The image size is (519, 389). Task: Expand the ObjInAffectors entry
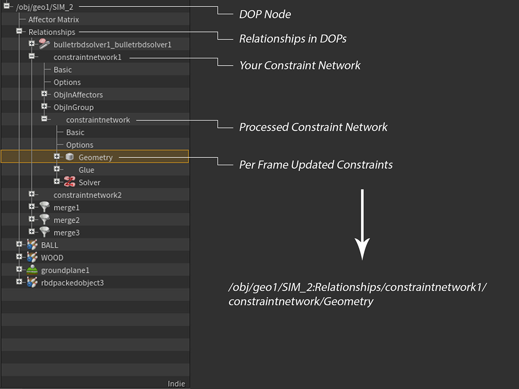click(x=44, y=94)
